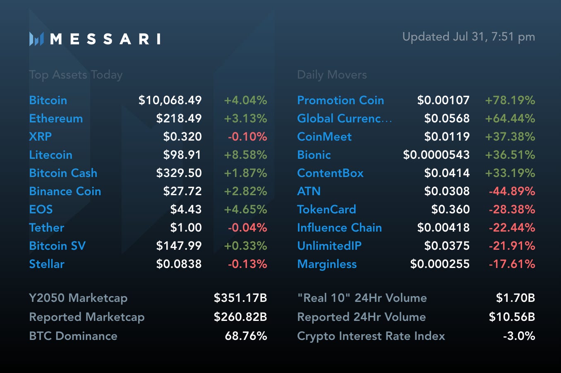Screen dimensions: 561x373
Task: Click the truncated Global Currency link
Action: coord(344,119)
